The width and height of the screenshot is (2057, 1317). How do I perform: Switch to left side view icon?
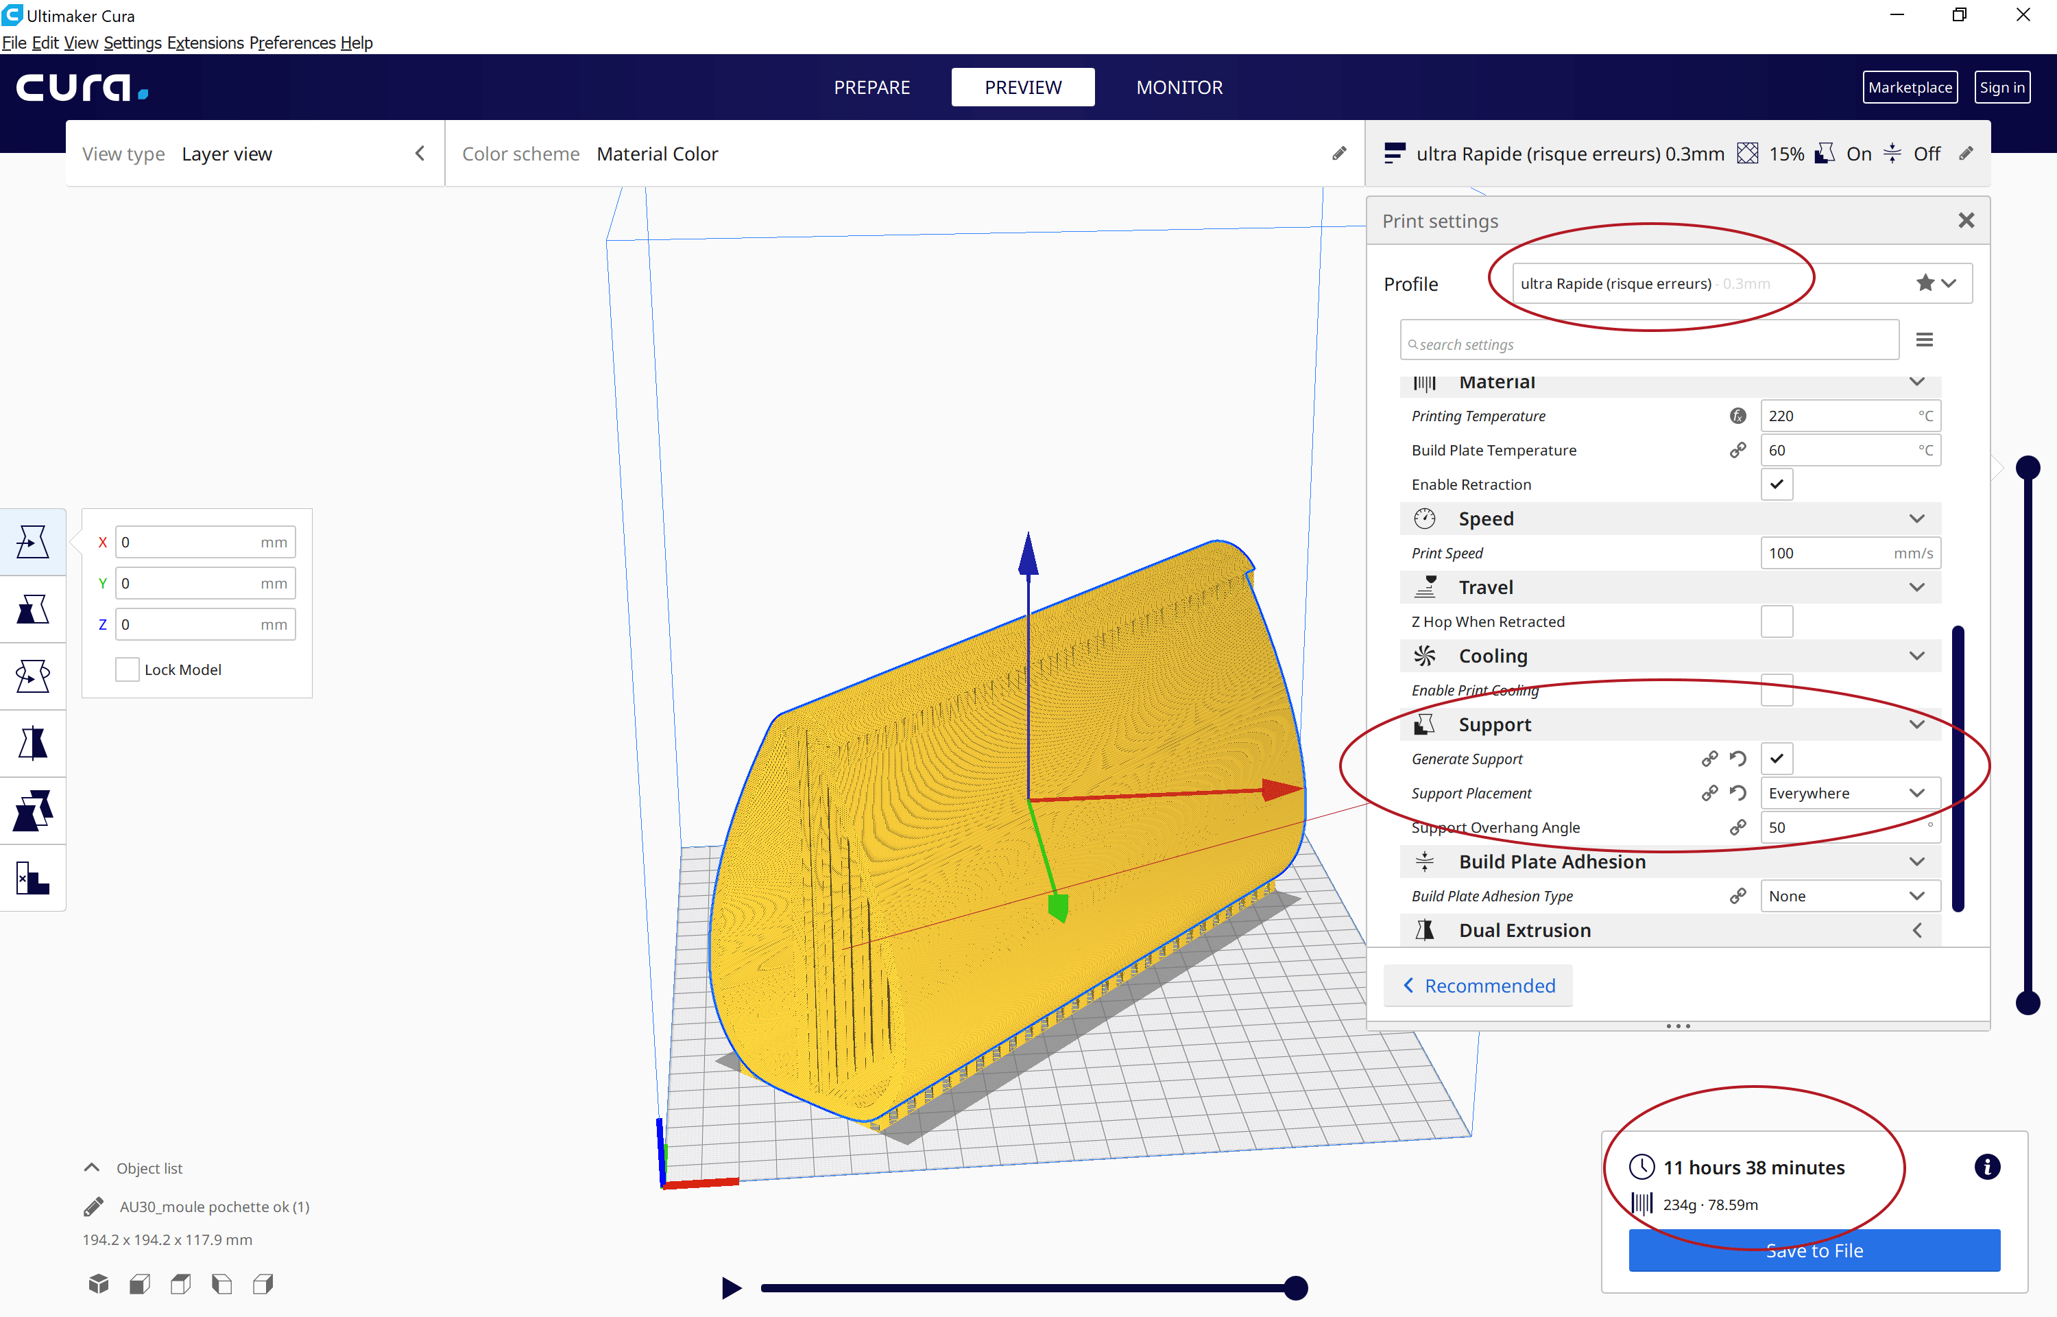pos(221,1283)
